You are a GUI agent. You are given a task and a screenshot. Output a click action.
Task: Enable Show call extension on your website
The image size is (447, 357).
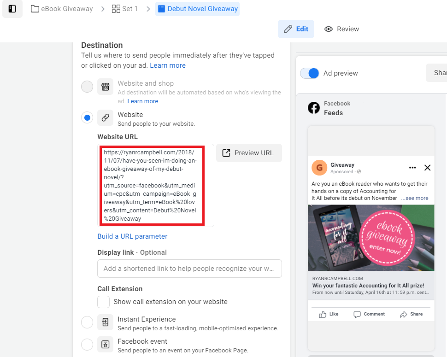[104, 302]
